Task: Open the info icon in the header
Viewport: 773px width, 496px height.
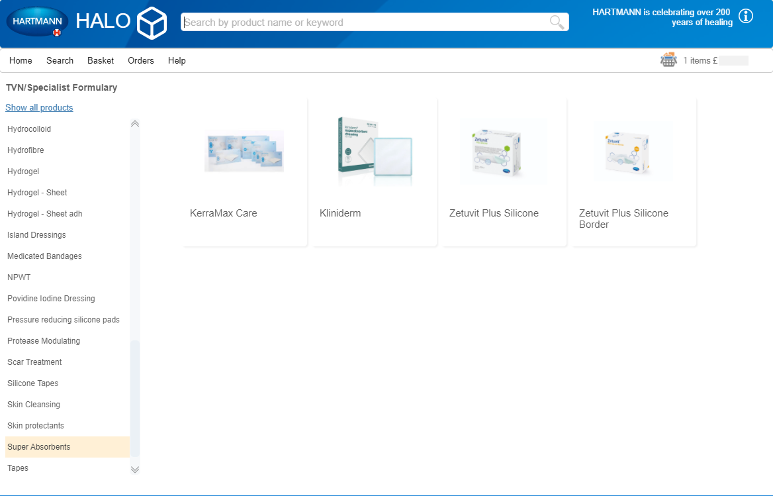Action: point(746,17)
